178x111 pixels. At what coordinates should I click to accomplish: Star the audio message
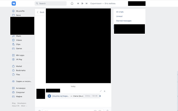[x=105, y=91]
